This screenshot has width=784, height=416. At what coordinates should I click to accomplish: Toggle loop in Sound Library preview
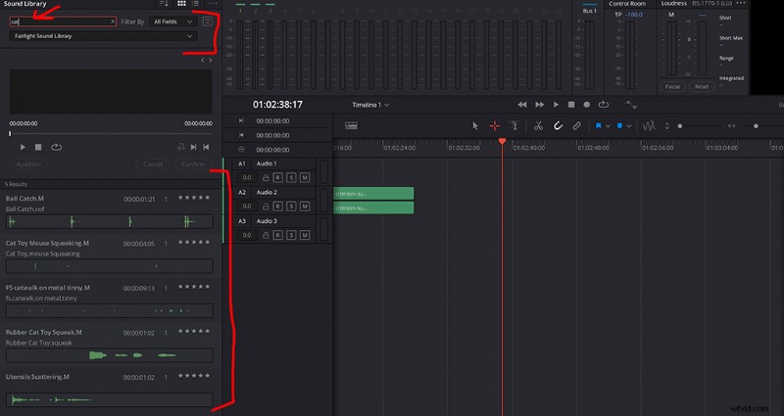[x=56, y=148]
